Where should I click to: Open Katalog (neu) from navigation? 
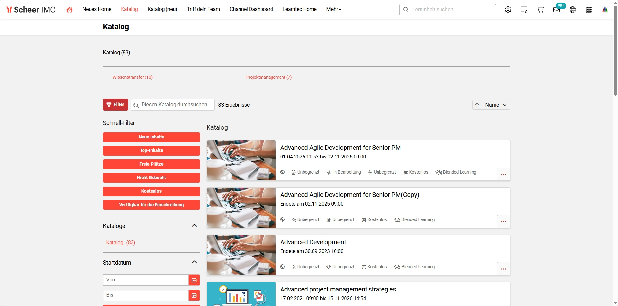click(x=162, y=9)
